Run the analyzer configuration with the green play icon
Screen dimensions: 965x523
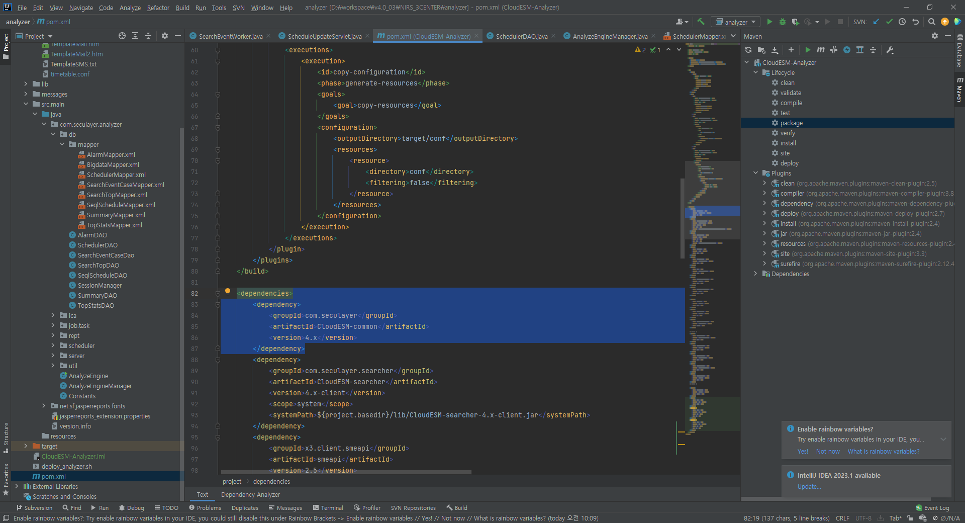769,22
